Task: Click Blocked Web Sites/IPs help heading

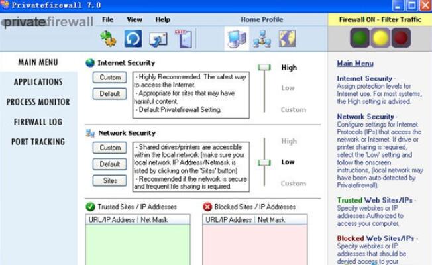Action: click(x=376, y=238)
